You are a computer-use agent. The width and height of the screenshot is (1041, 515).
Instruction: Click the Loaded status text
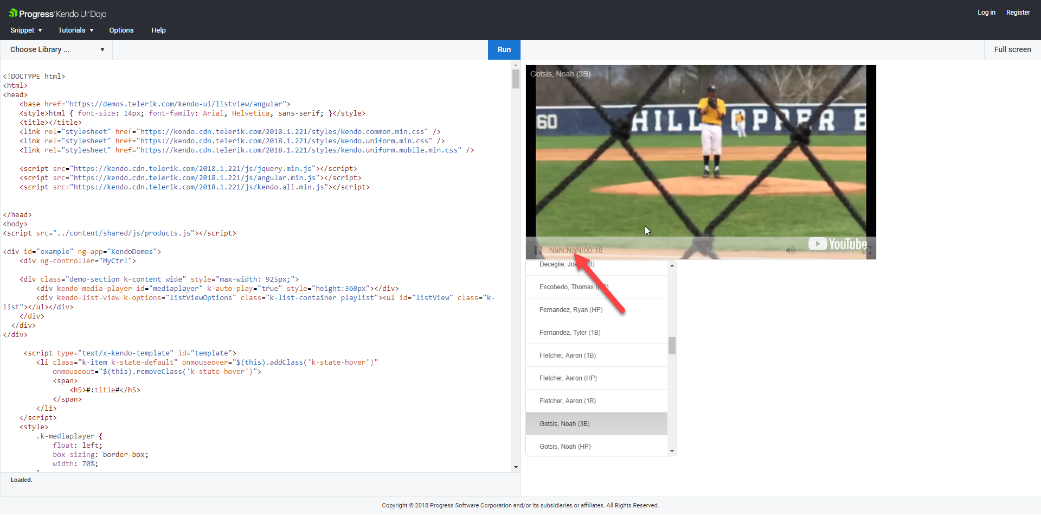[x=22, y=480]
